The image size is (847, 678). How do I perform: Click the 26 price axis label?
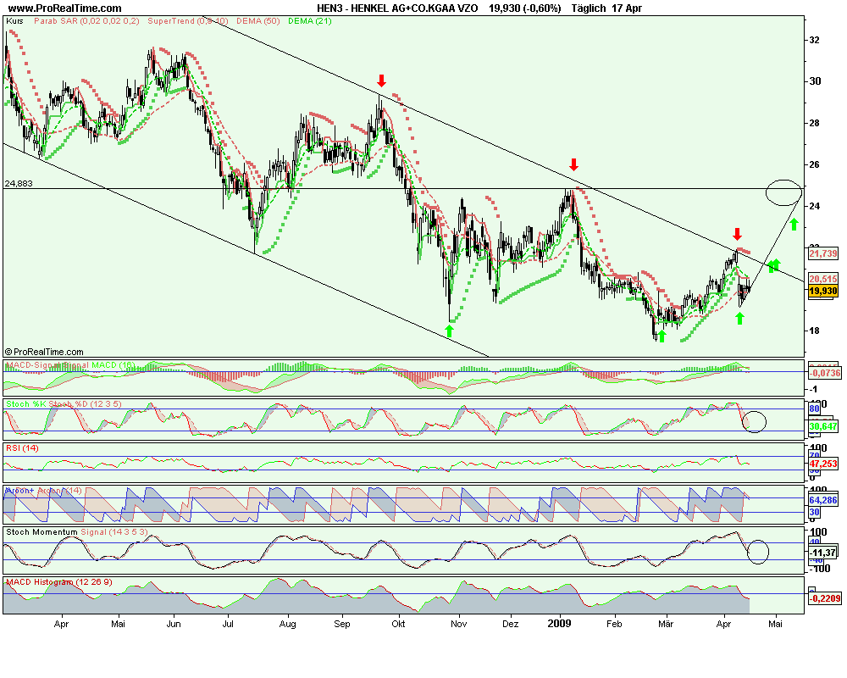pyautogui.click(x=815, y=165)
